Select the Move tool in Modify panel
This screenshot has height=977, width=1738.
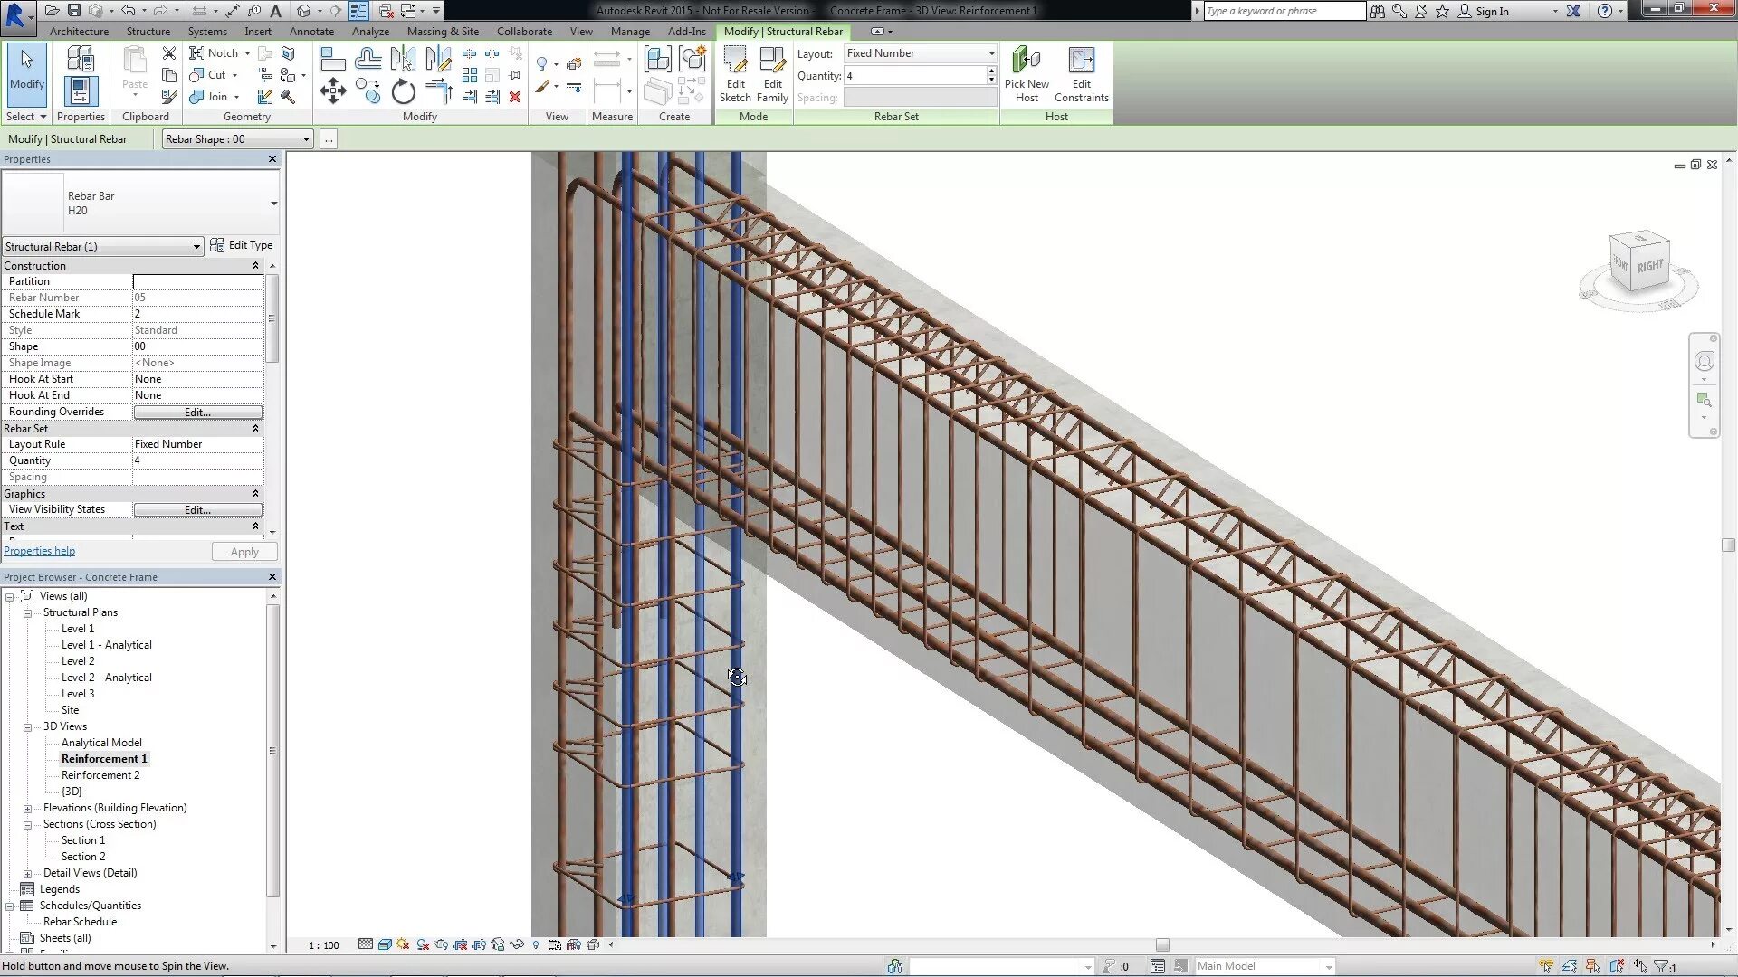(x=332, y=90)
